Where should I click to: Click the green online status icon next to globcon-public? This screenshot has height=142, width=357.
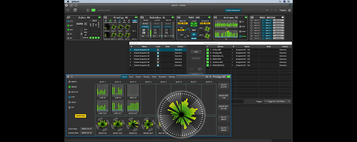coord(93,10)
